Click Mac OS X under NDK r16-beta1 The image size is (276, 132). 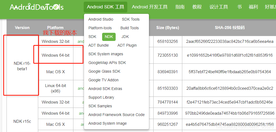(x=56, y=72)
